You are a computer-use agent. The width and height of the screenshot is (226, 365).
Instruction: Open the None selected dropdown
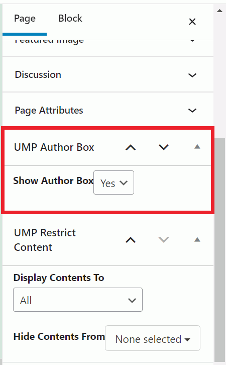click(153, 338)
